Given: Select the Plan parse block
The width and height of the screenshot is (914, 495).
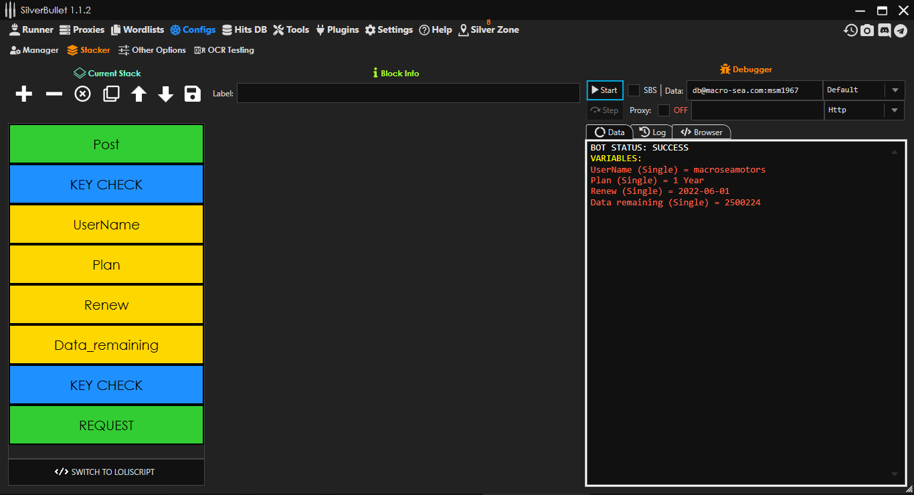Looking at the screenshot, I should (x=106, y=265).
